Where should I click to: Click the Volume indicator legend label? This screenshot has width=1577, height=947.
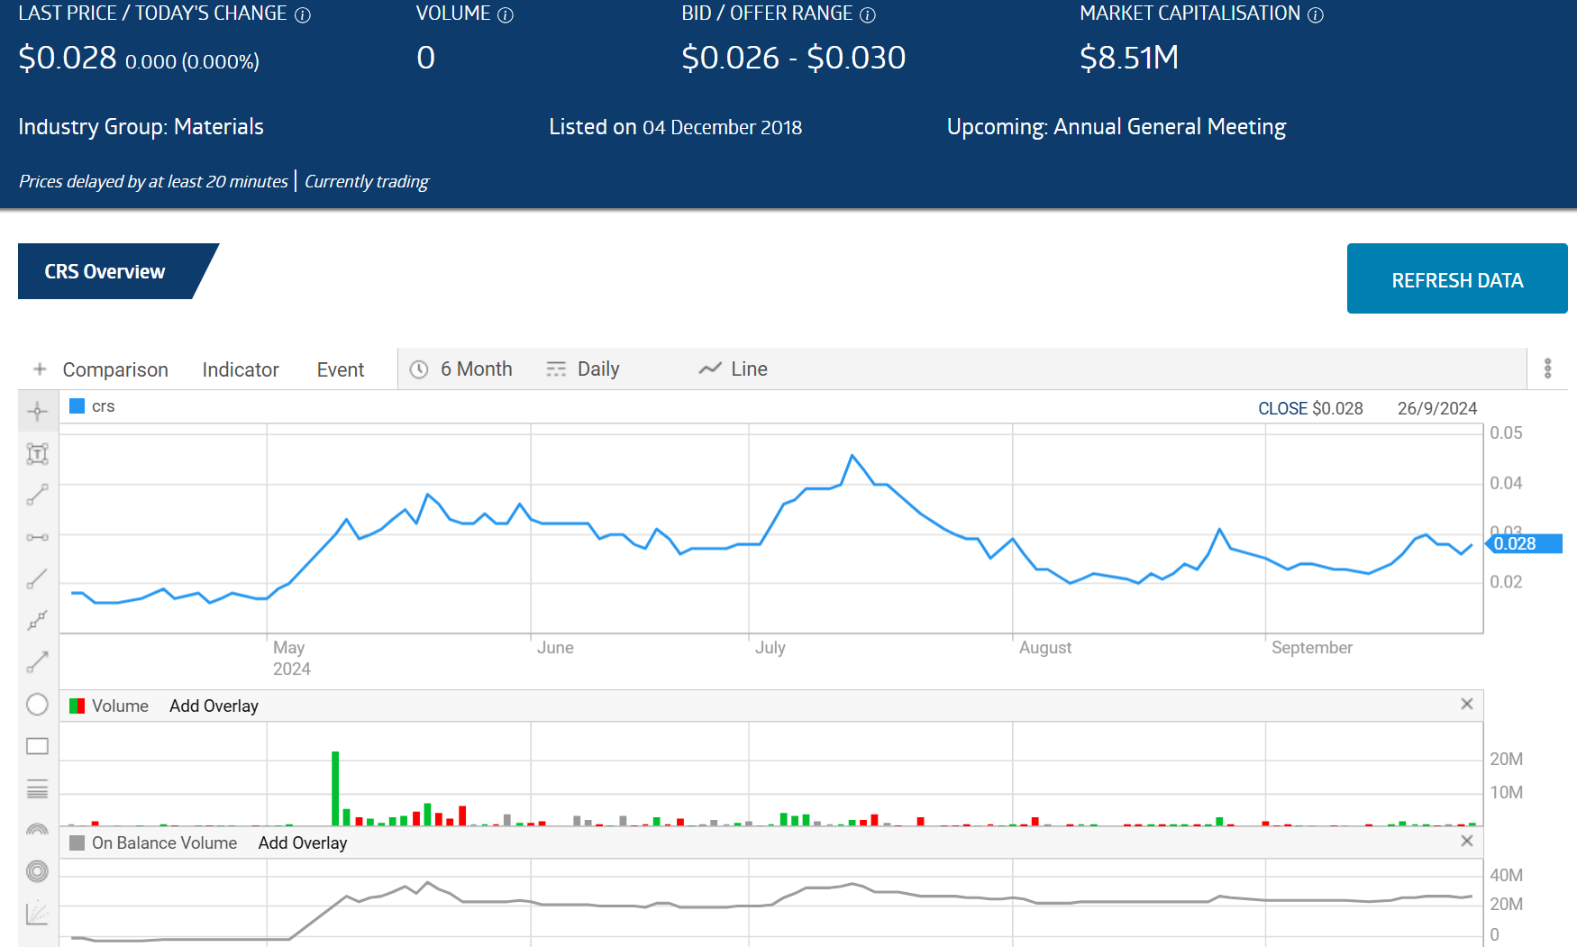point(120,706)
